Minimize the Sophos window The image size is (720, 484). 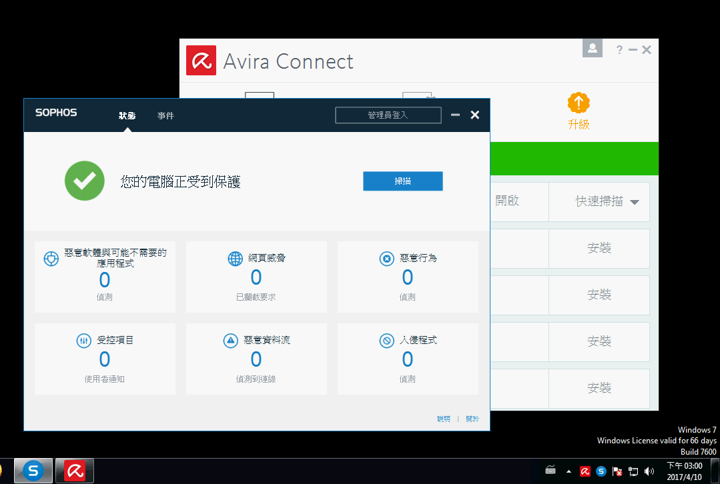[455, 115]
